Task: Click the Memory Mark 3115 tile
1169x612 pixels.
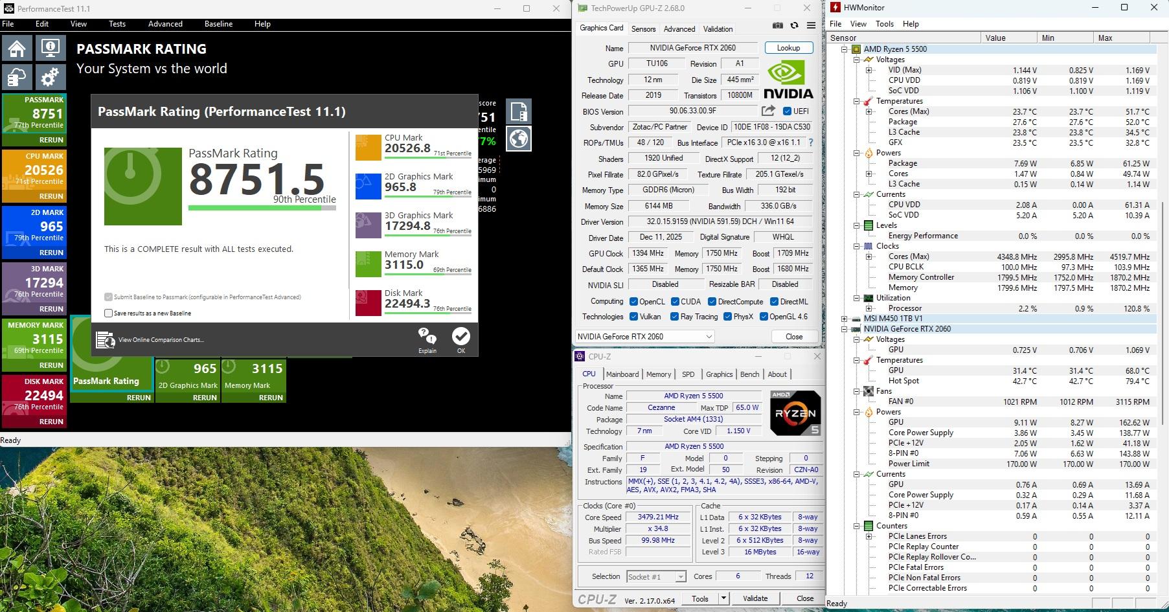Action: [254, 380]
